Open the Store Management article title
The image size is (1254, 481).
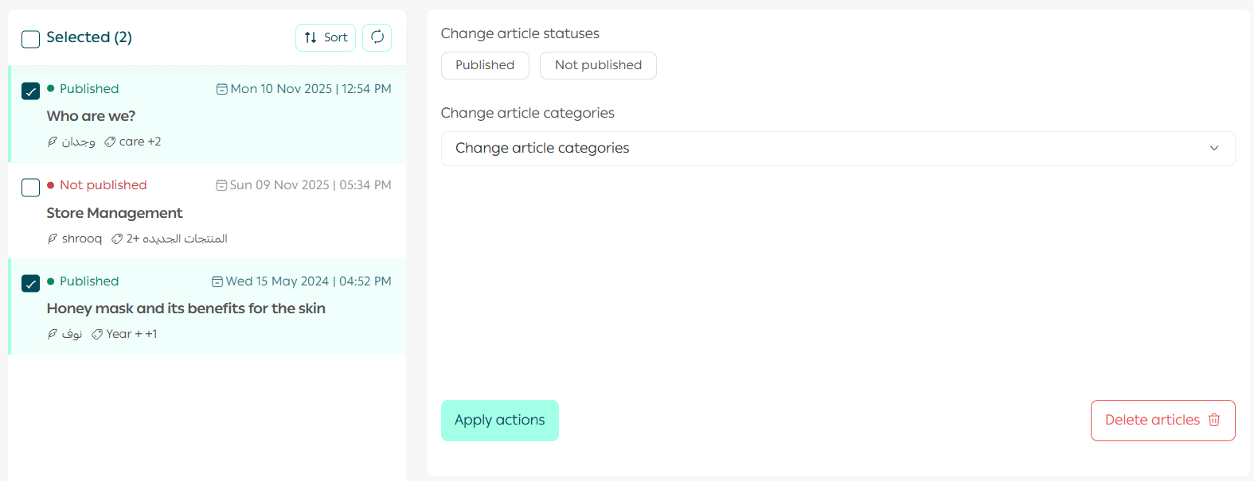click(115, 213)
